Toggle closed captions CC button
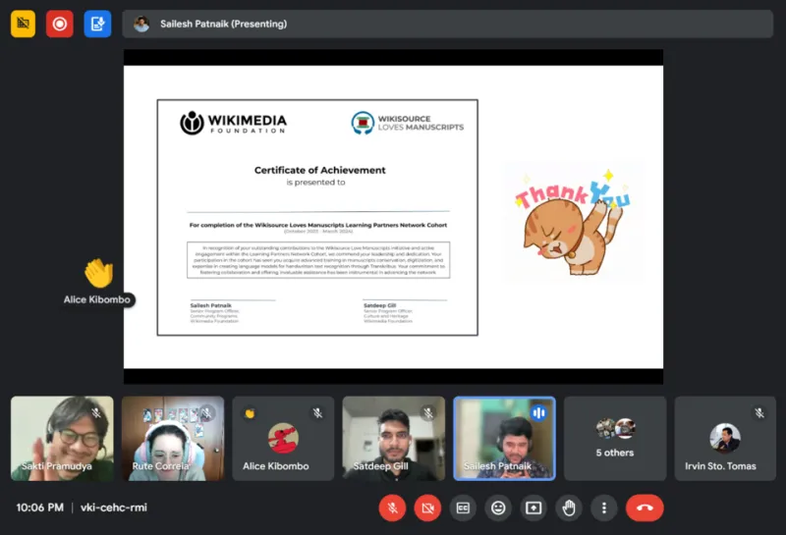This screenshot has height=535, width=786. (463, 508)
